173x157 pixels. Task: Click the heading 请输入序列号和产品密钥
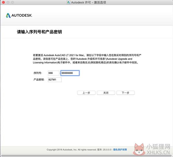coord(39,32)
